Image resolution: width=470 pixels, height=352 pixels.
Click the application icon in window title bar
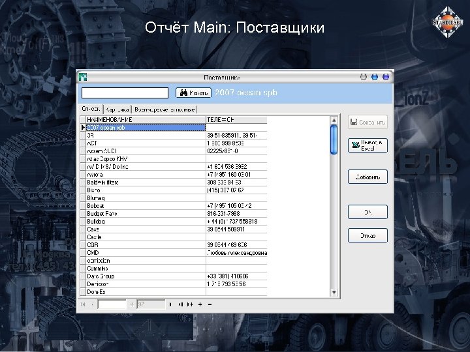click(83, 77)
